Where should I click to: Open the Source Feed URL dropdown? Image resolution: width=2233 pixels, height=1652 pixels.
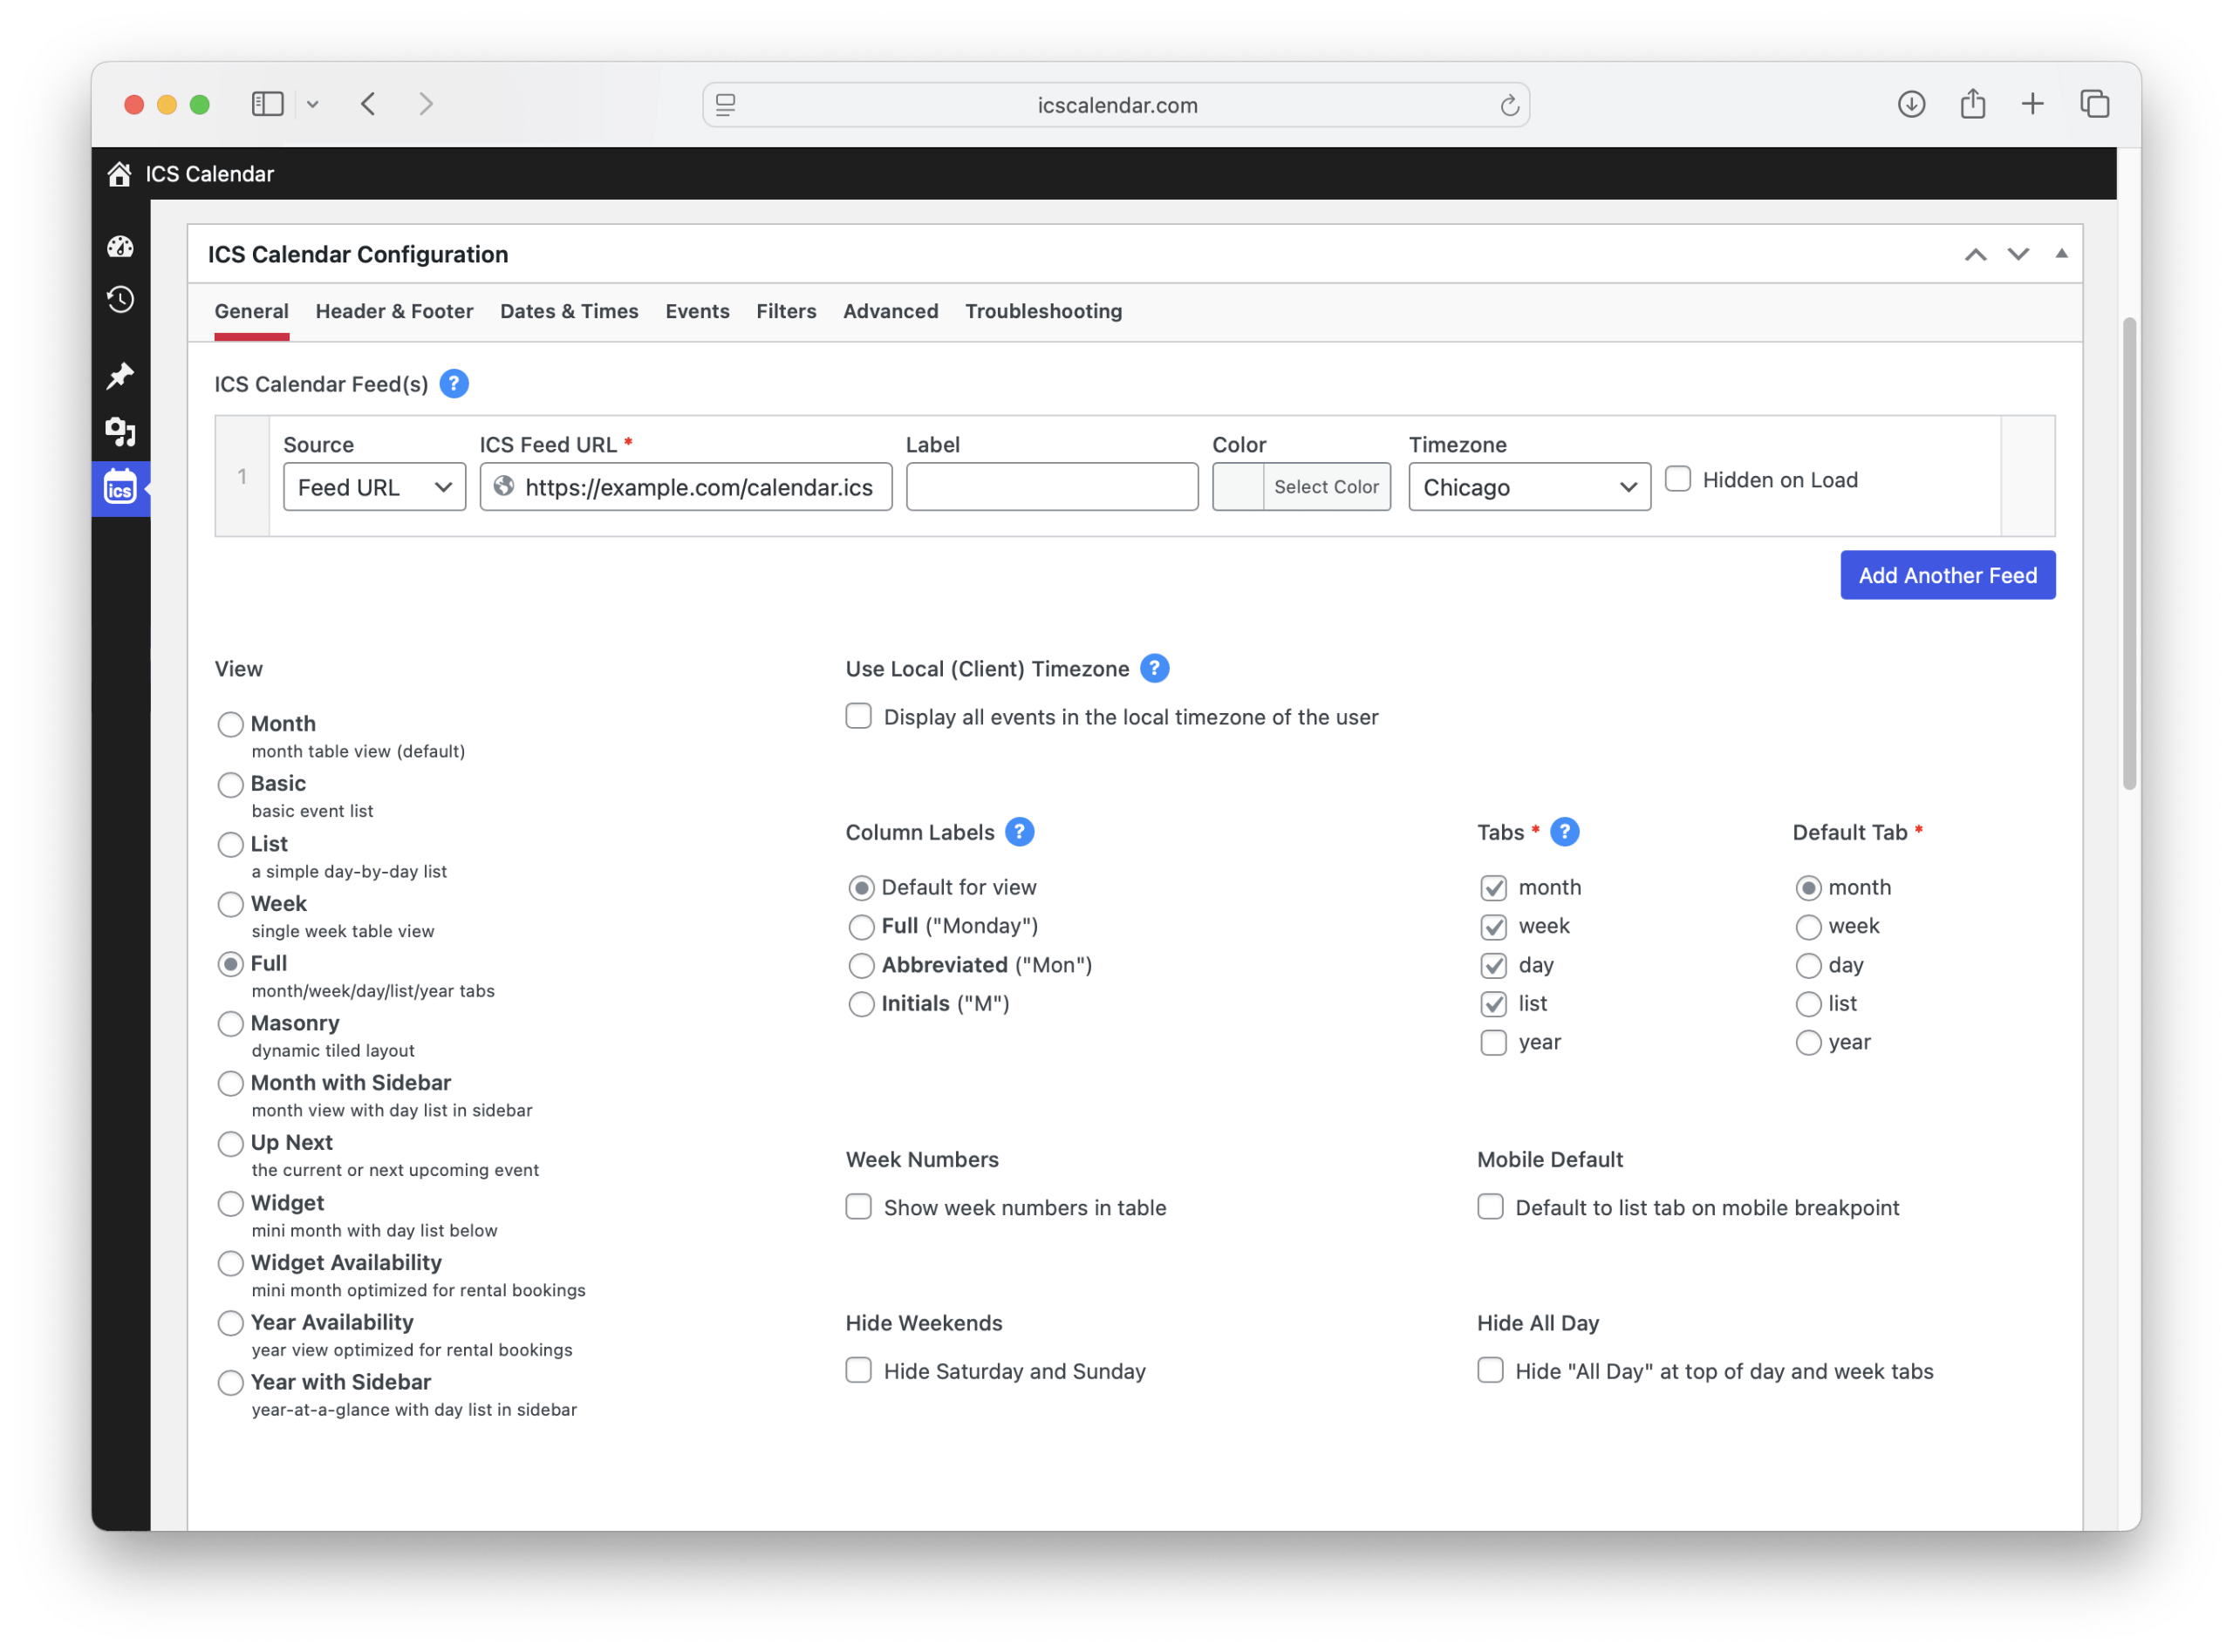[x=375, y=487]
